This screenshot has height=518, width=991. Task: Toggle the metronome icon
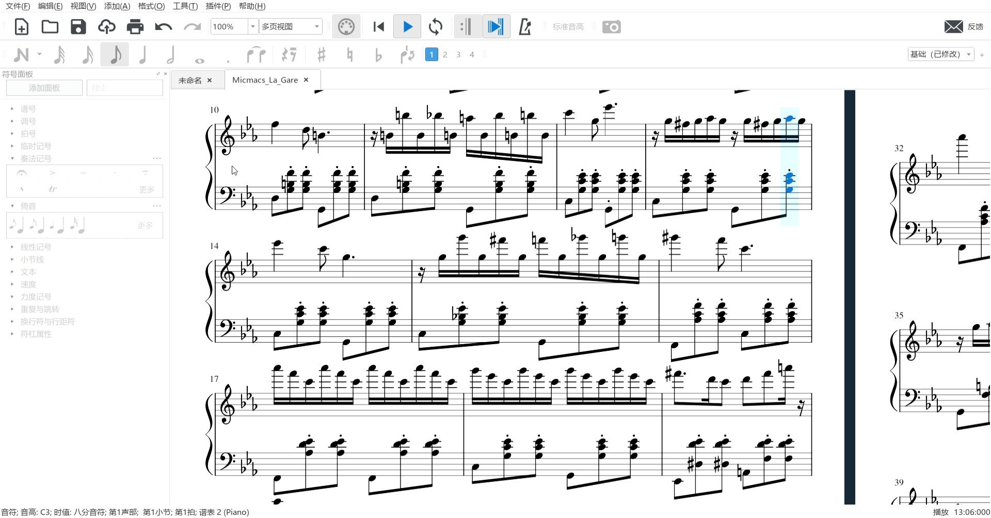point(525,27)
